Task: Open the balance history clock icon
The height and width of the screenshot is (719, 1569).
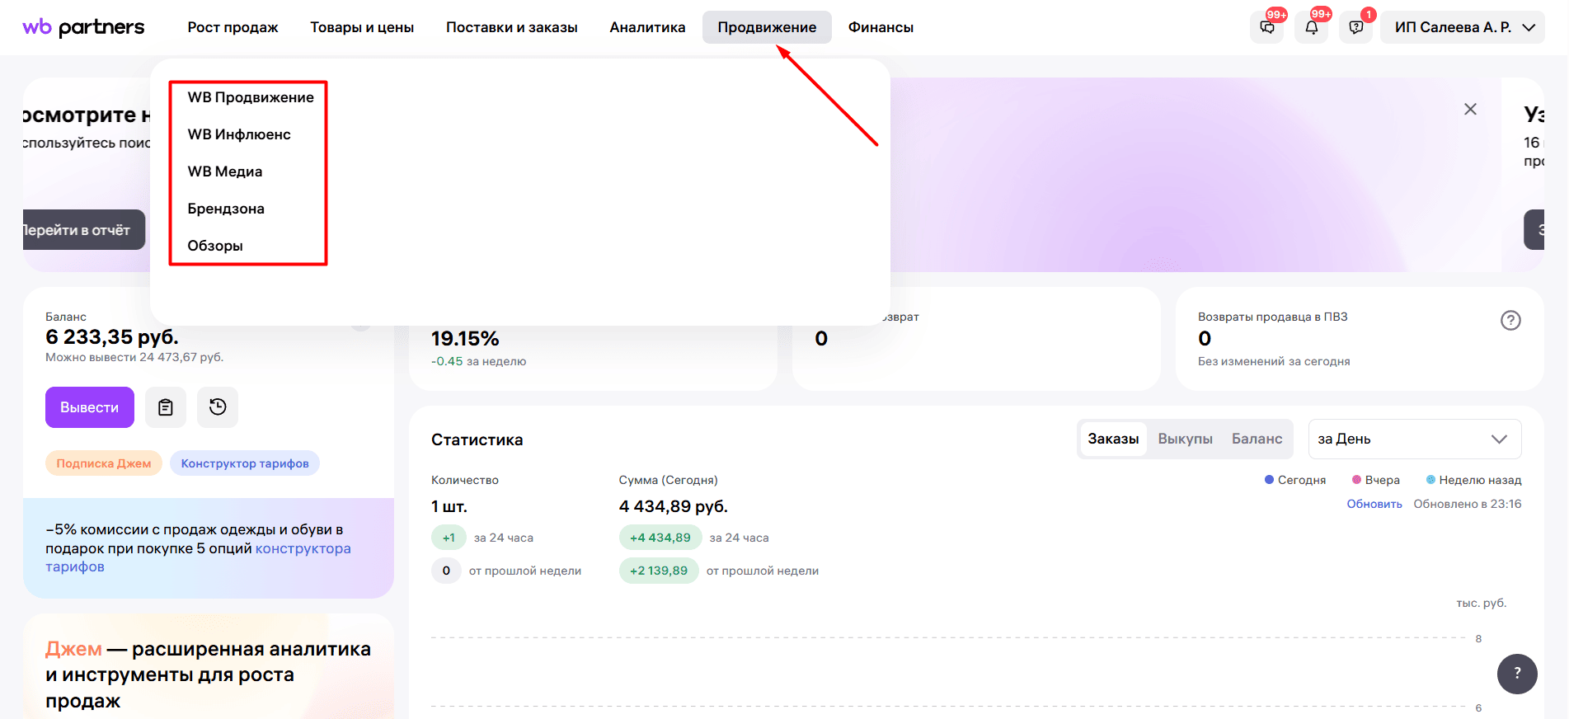Action: click(218, 407)
